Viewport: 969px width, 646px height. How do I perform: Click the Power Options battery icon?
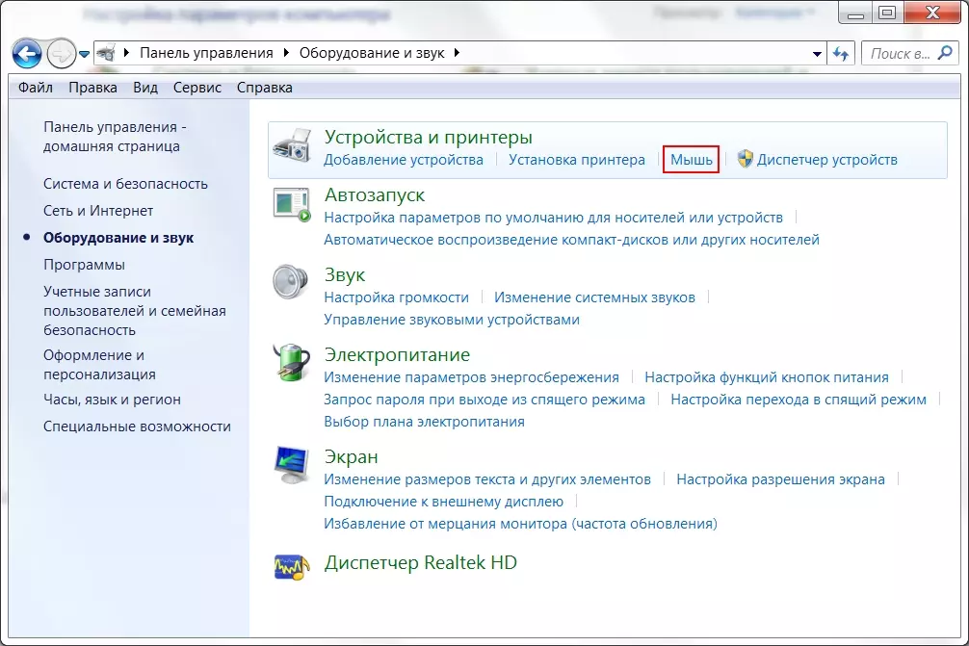(x=292, y=363)
